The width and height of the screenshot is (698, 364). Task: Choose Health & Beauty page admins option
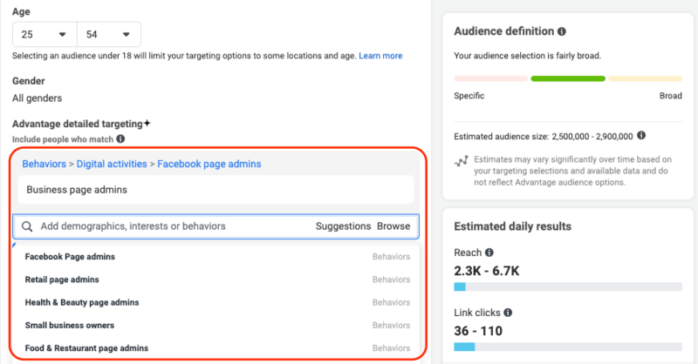coord(82,302)
